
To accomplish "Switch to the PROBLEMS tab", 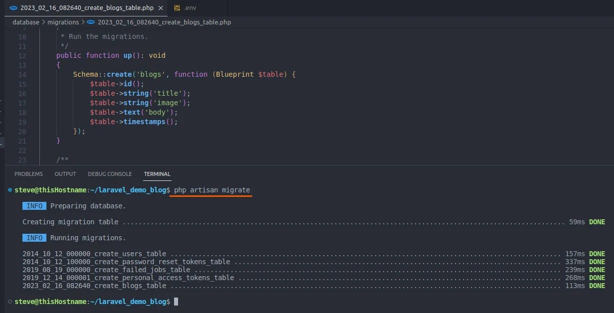I will [x=28, y=174].
